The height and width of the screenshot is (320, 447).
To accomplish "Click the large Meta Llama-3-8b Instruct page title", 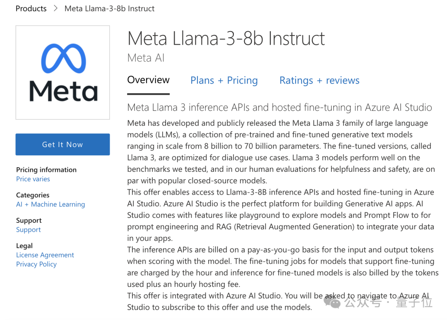I will [226, 38].
